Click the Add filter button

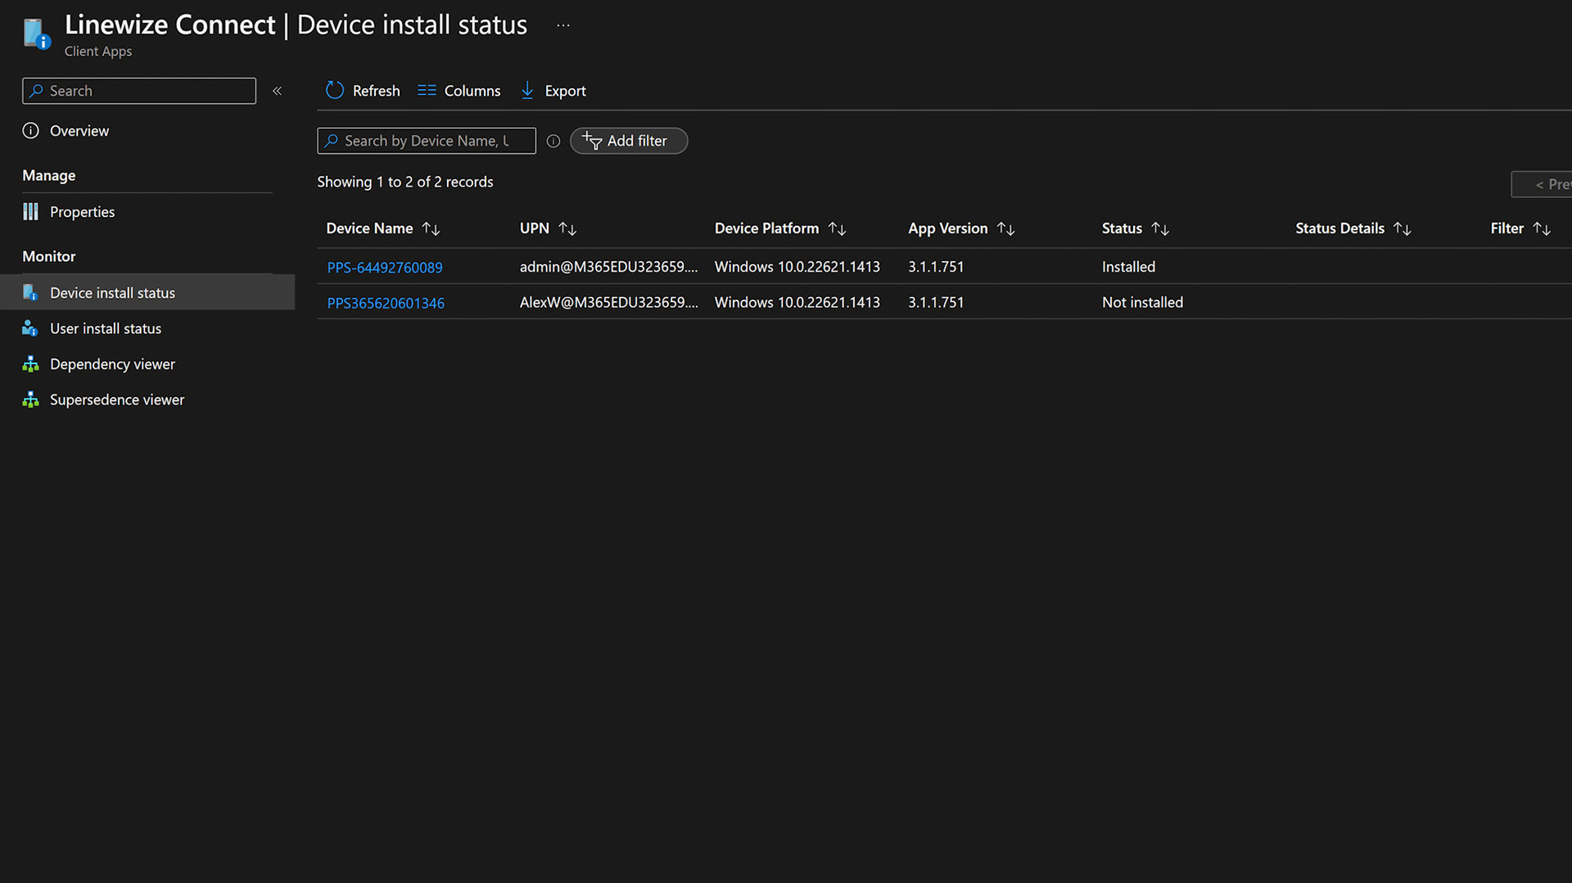coord(629,141)
